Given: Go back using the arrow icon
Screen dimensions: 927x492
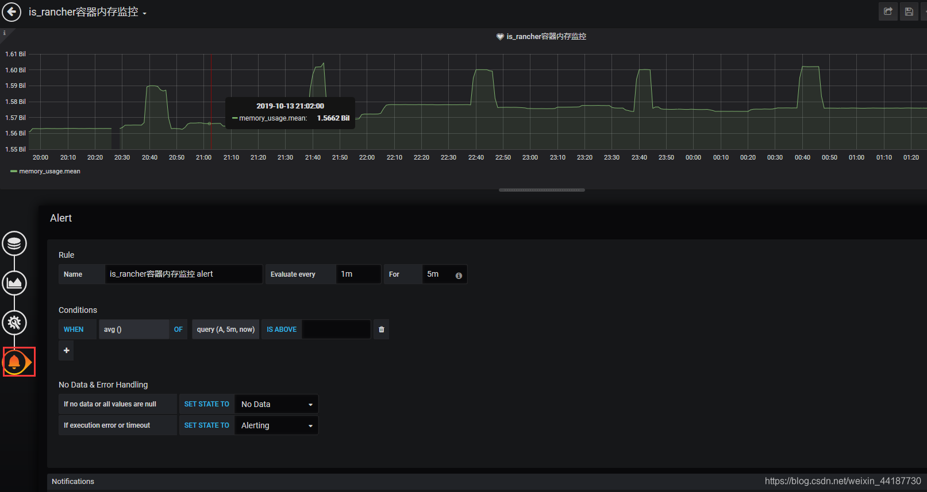Looking at the screenshot, I should tap(11, 11).
